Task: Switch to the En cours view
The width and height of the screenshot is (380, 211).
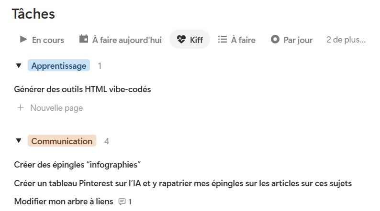Action: (x=42, y=40)
